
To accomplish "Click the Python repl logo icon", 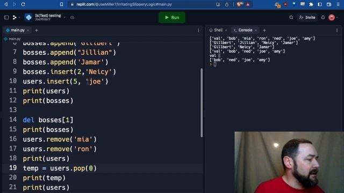I will (x=28, y=17).
